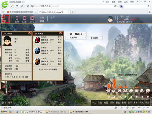Open the 文件 browser menu

pos(107,2)
